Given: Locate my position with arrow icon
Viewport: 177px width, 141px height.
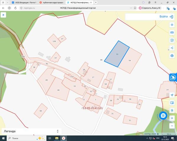Looking at the screenshot, I should 172,95.
